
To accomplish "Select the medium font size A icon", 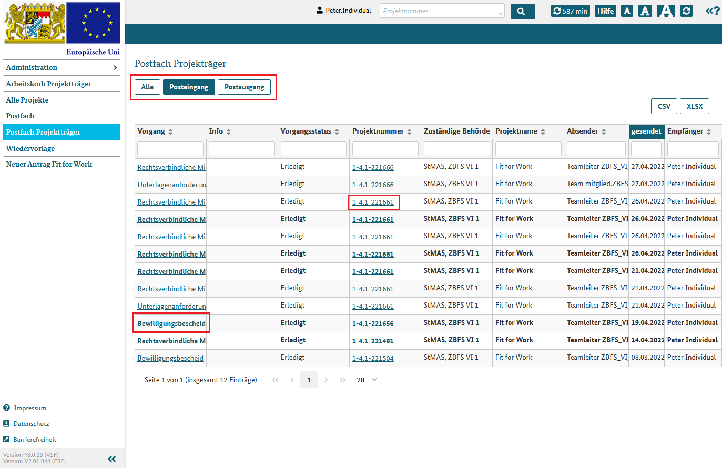I will [x=645, y=11].
